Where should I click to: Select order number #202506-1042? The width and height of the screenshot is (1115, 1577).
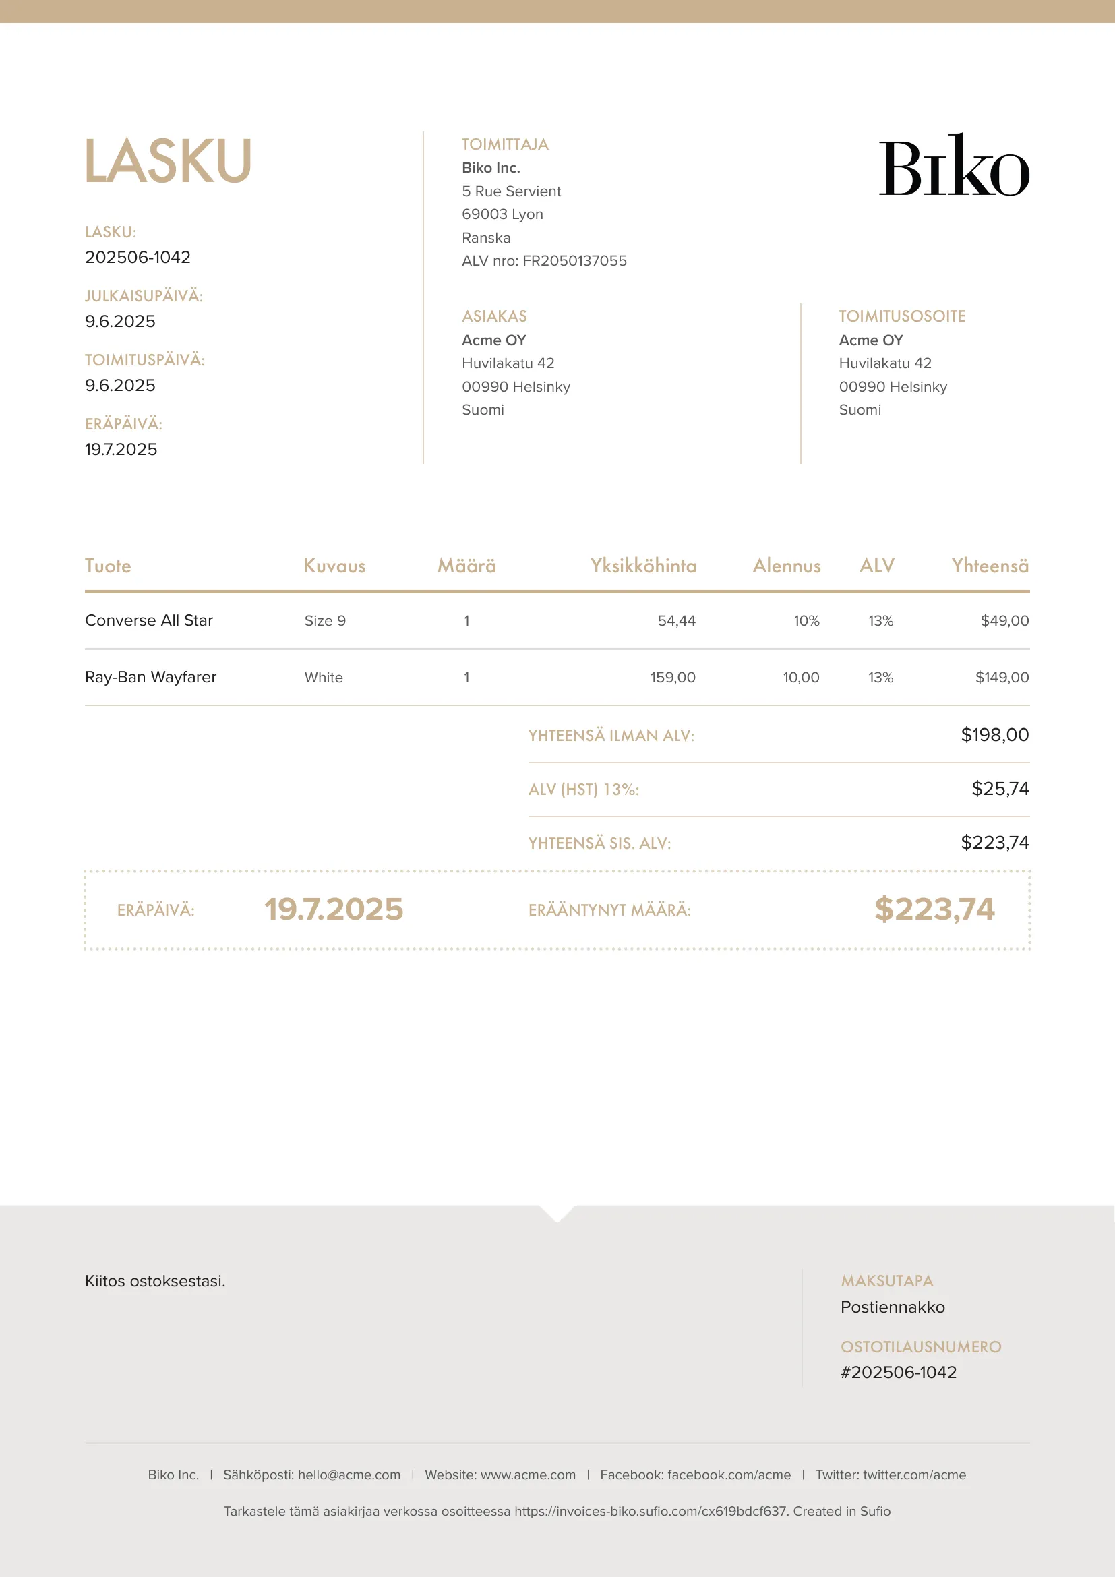coord(899,1372)
